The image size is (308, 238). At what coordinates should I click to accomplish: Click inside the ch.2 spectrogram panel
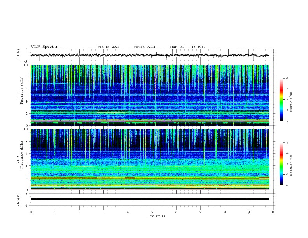(x=150, y=159)
